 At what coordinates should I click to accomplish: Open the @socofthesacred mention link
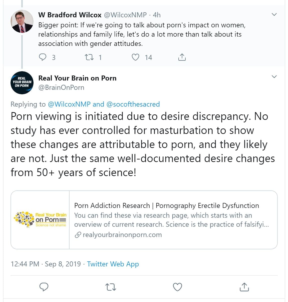[x=133, y=104]
